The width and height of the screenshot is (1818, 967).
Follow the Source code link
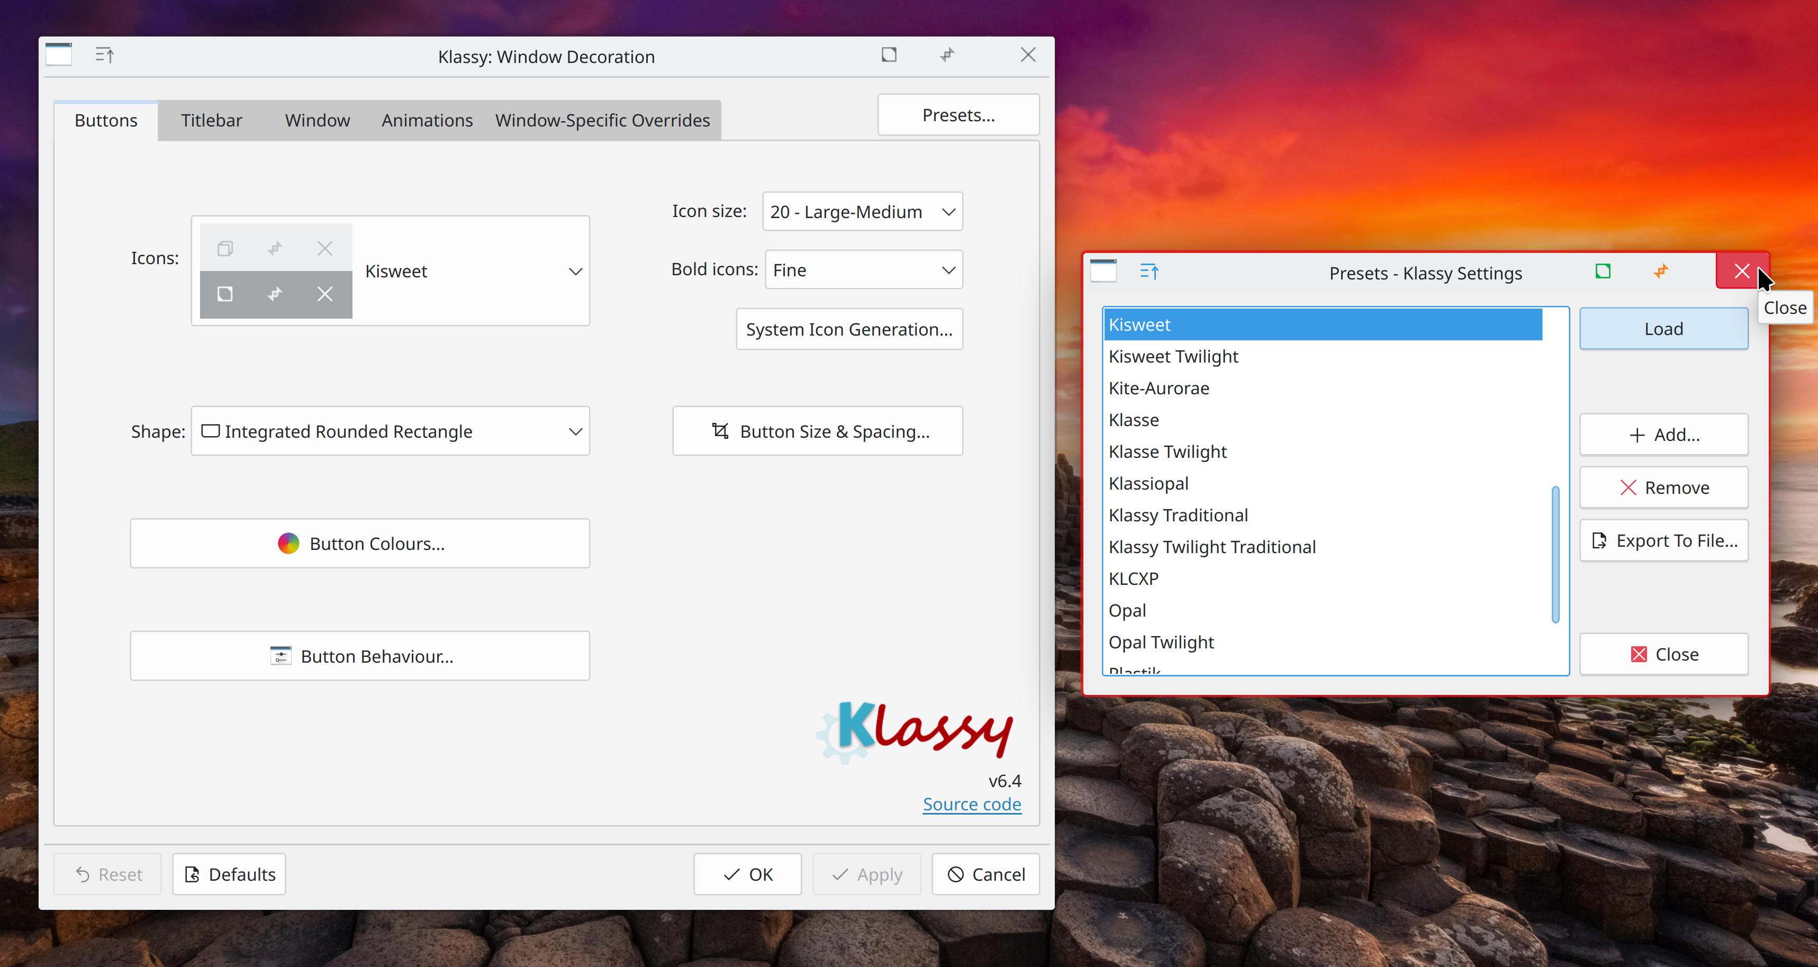point(972,805)
